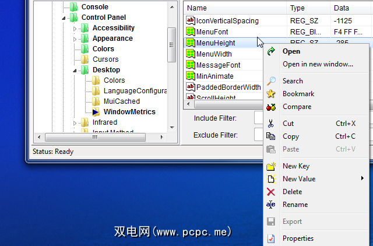The height and width of the screenshot is (246, 373).
Task: Click the Properties checkmark icon
Action: (x=270, y=238)
